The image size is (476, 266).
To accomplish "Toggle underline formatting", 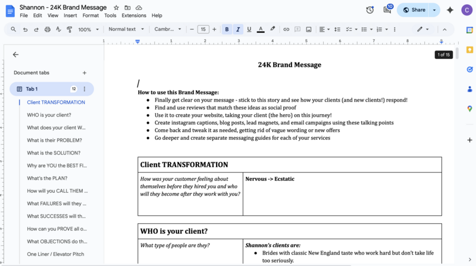I will 249,29.
